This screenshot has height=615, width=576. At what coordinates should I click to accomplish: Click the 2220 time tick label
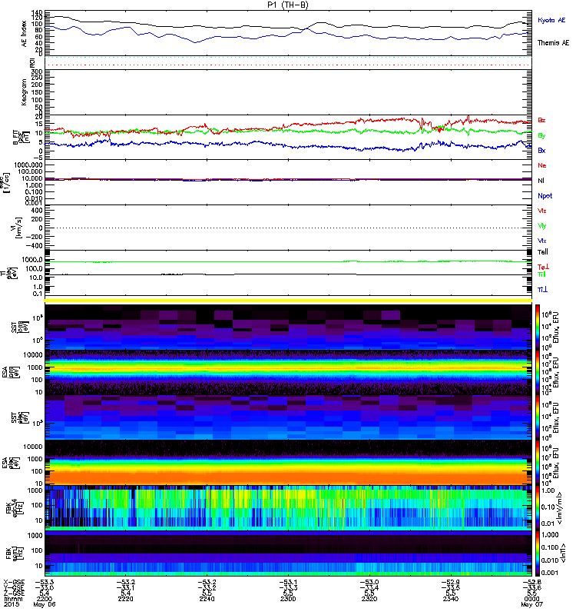click(x=125, y=599)
